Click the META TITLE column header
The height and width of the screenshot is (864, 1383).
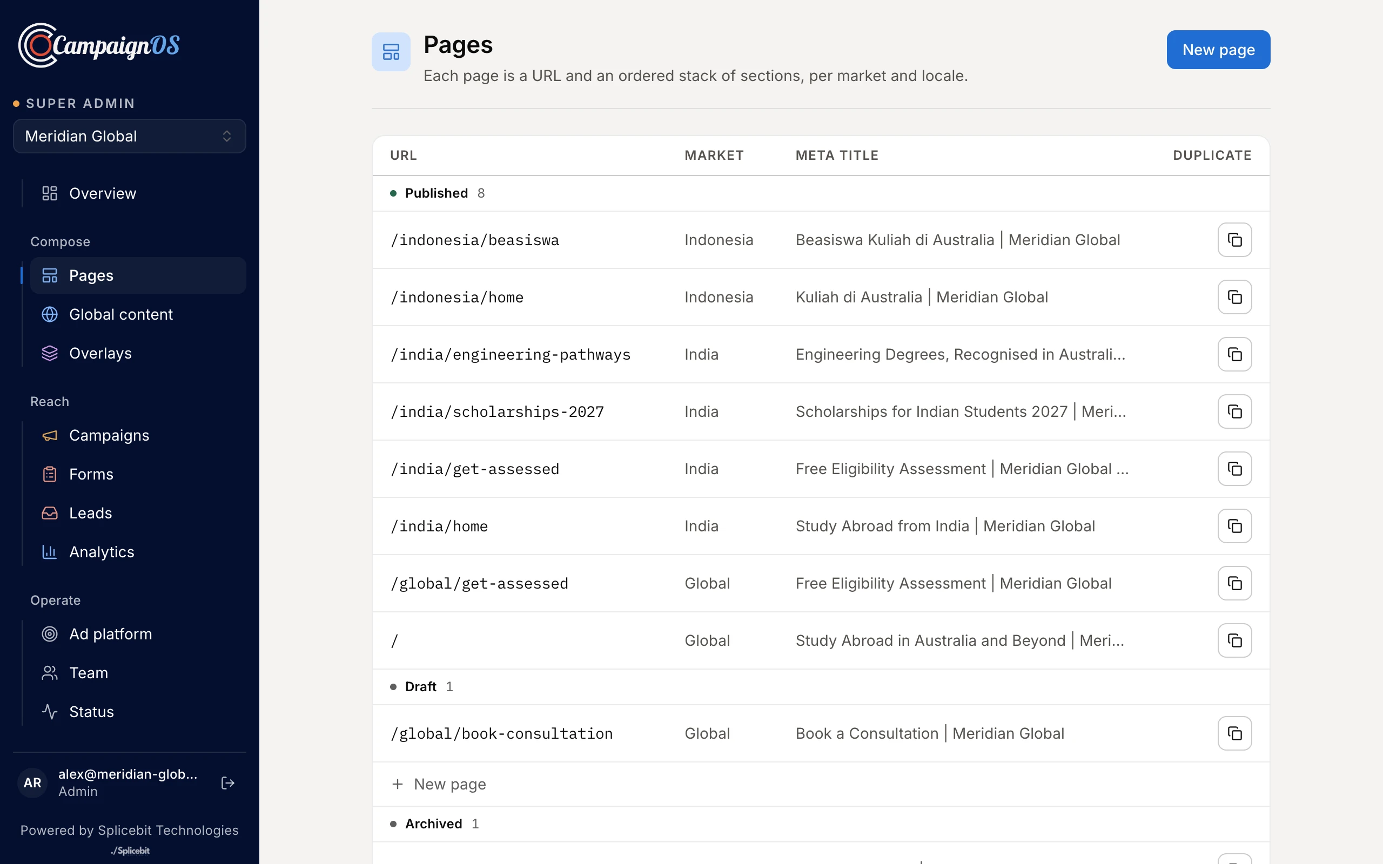point(837,156)
